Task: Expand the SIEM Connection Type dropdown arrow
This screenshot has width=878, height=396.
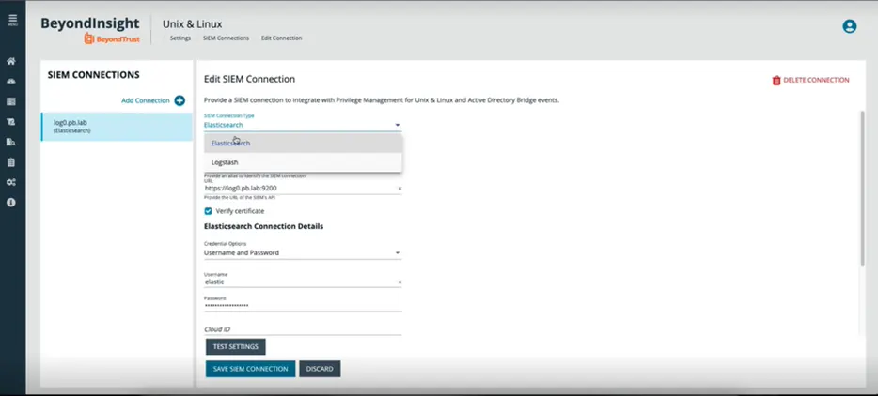Action: point(397,126)
